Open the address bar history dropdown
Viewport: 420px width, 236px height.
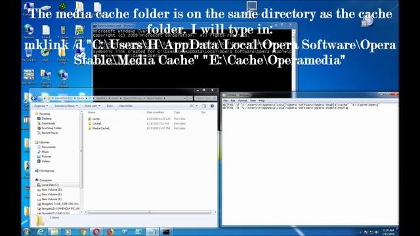click(x=185, y=98)
